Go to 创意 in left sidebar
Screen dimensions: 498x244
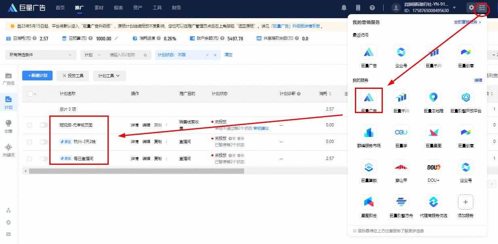(x=8, y=126)
